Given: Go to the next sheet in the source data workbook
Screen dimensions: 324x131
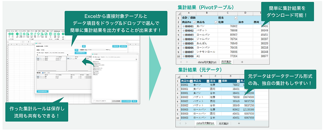Looking at the screenshot, I should [186, 124].
